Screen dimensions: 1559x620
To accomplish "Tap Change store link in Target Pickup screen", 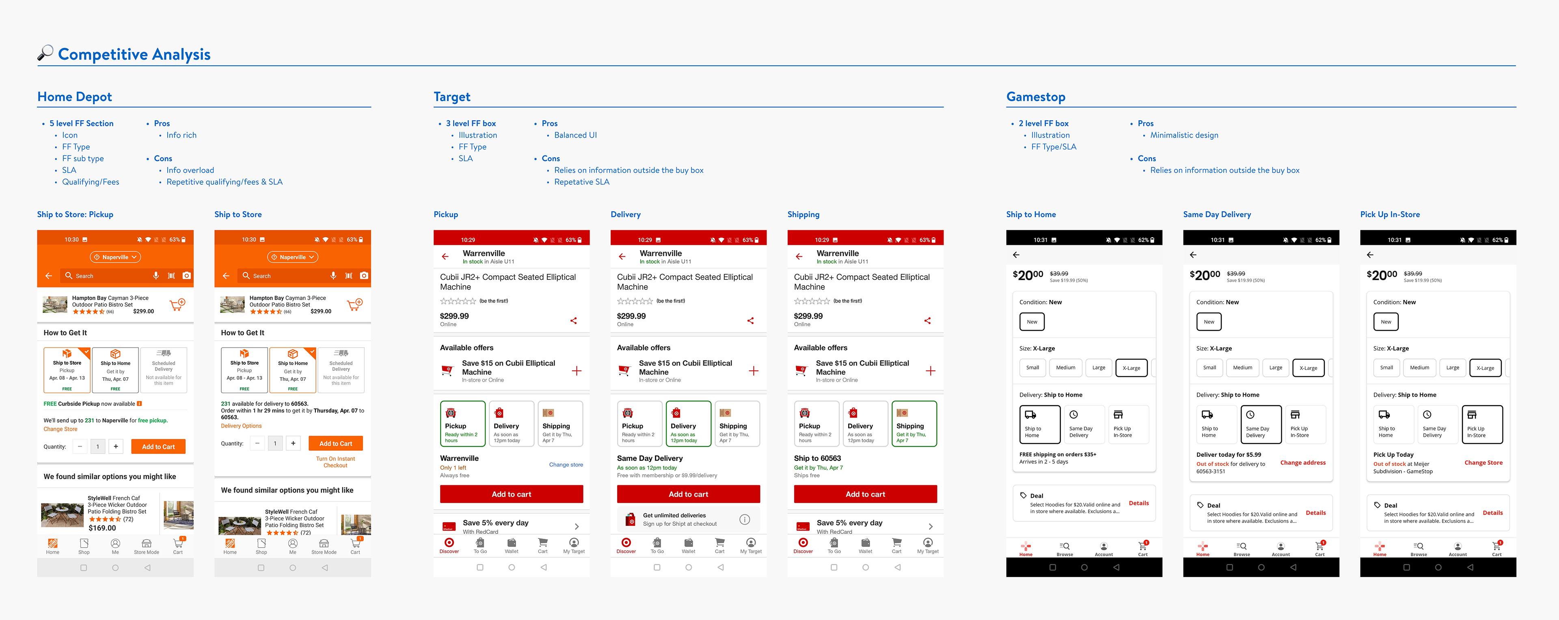I will [566, 465].
